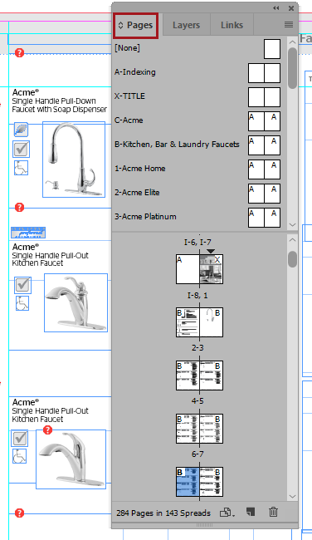The height and width of the screenshot is (540, 312).
Task: Click the checkmark icon beside middle Pull-Out Faucet
Action: (x=22, y=285)
